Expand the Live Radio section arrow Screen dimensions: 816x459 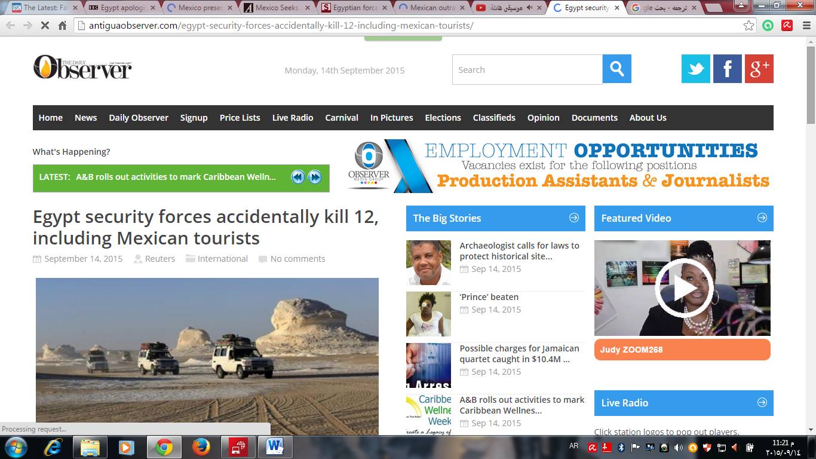(762, 403)
